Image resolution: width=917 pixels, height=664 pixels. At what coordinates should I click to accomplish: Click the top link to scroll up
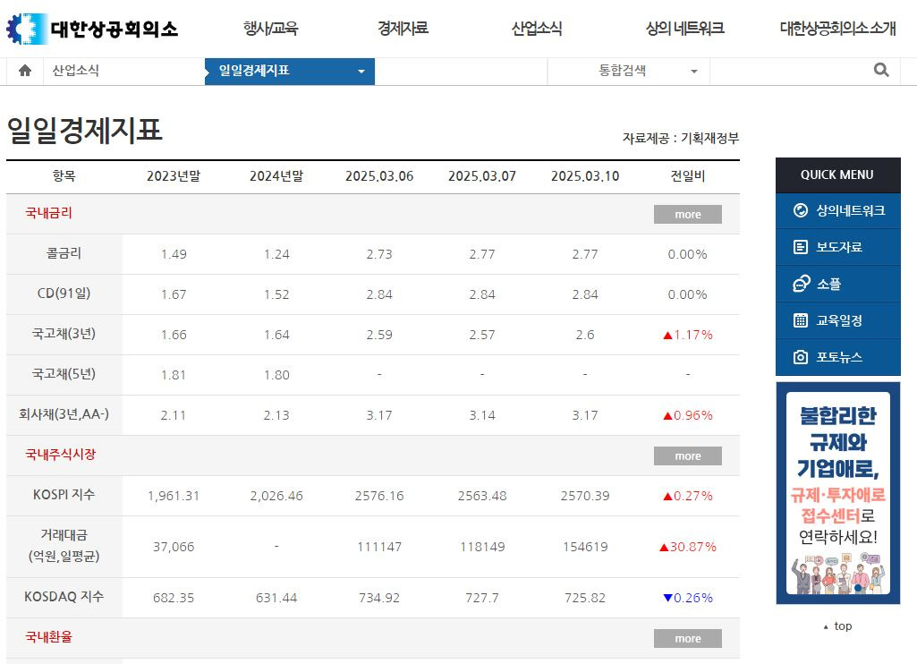click(x=838, y=626)
